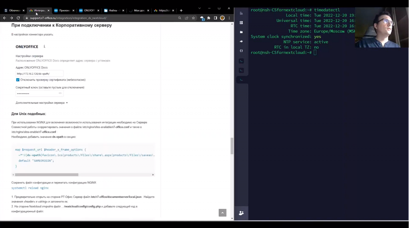Click the 'map $request_uri $header_x_frame_options' code line
Viewport: 409px width, 228px height.
coord(50,150)
